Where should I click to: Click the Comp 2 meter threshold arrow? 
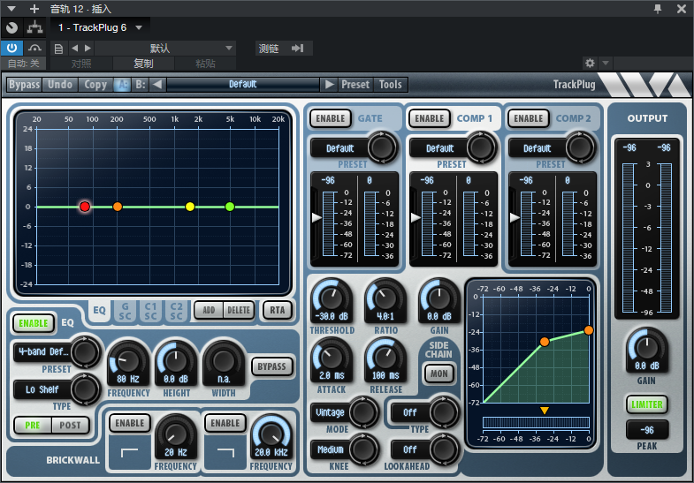[x=515, y=217]
